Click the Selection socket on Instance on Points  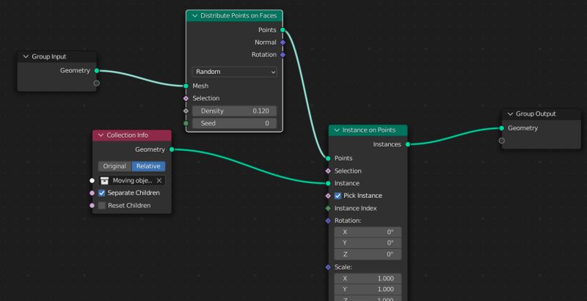click(328, 171)
